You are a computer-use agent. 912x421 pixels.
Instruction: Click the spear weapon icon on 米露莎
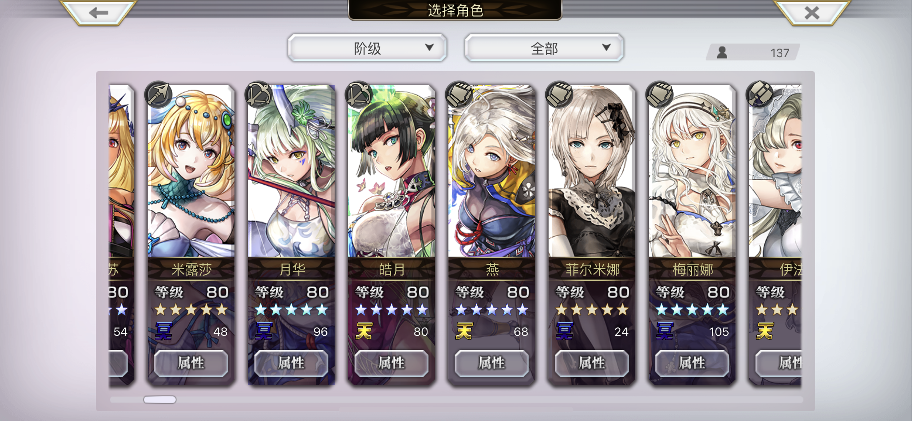158,95
